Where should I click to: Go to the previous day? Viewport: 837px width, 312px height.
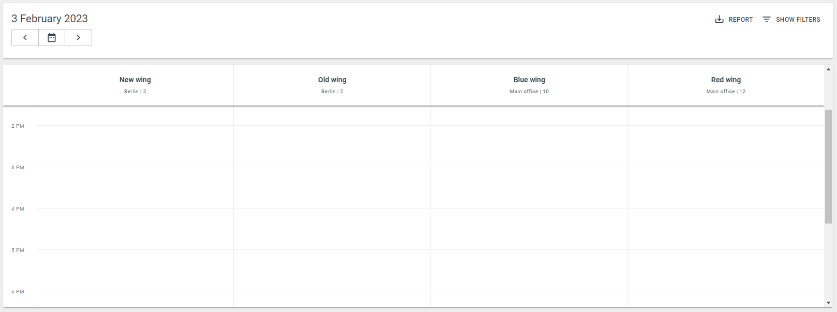click(x=25, y=38)
